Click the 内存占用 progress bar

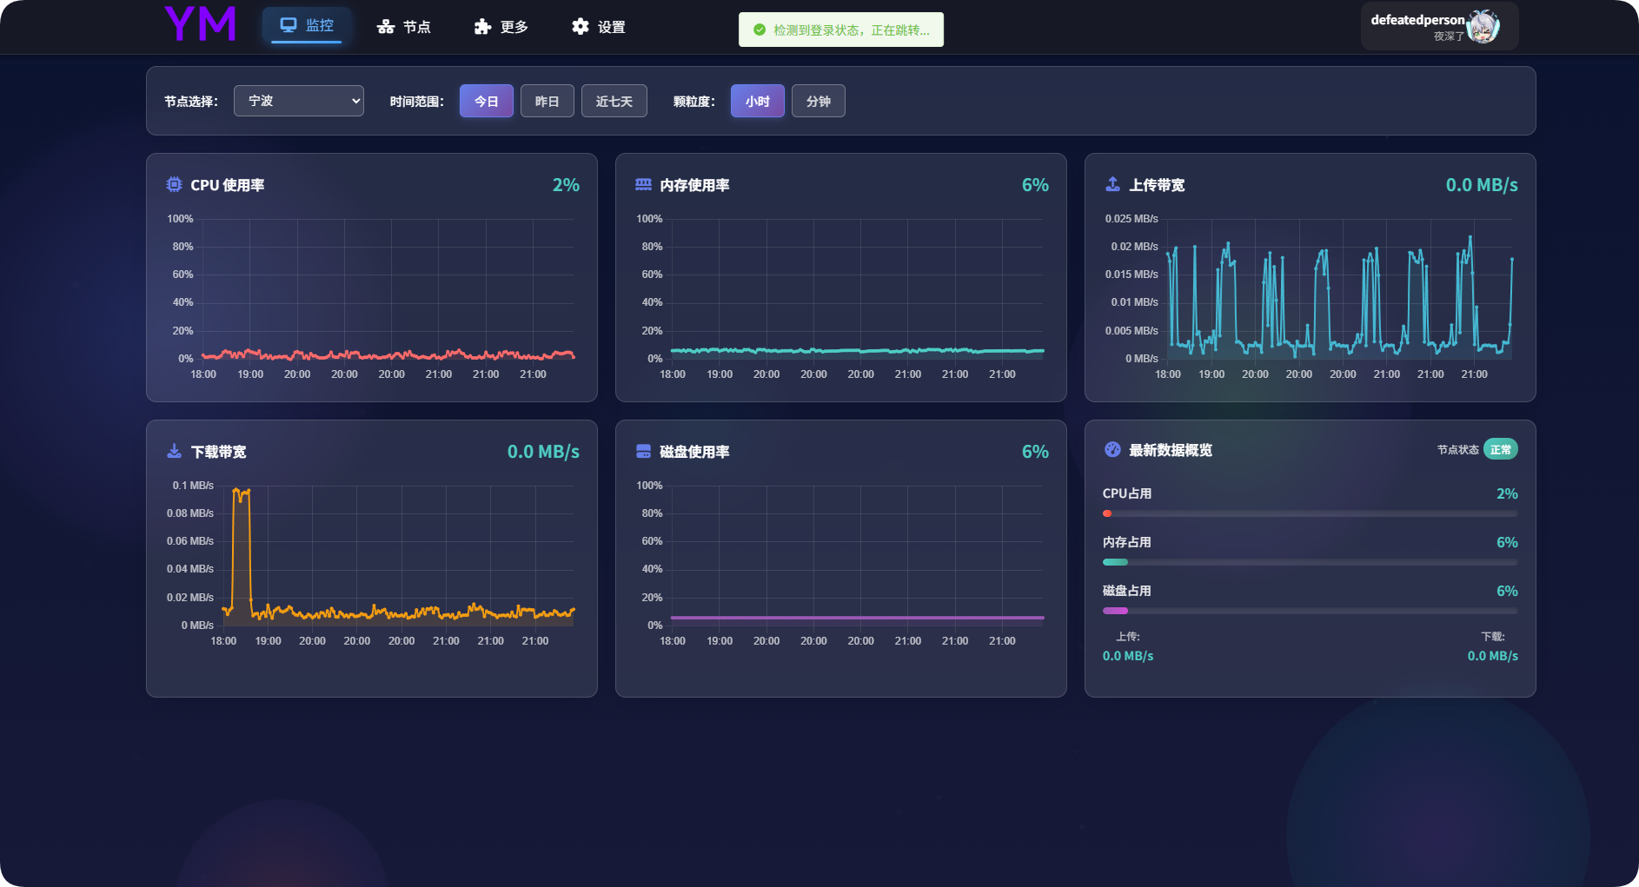click(x=1310, y=562)
